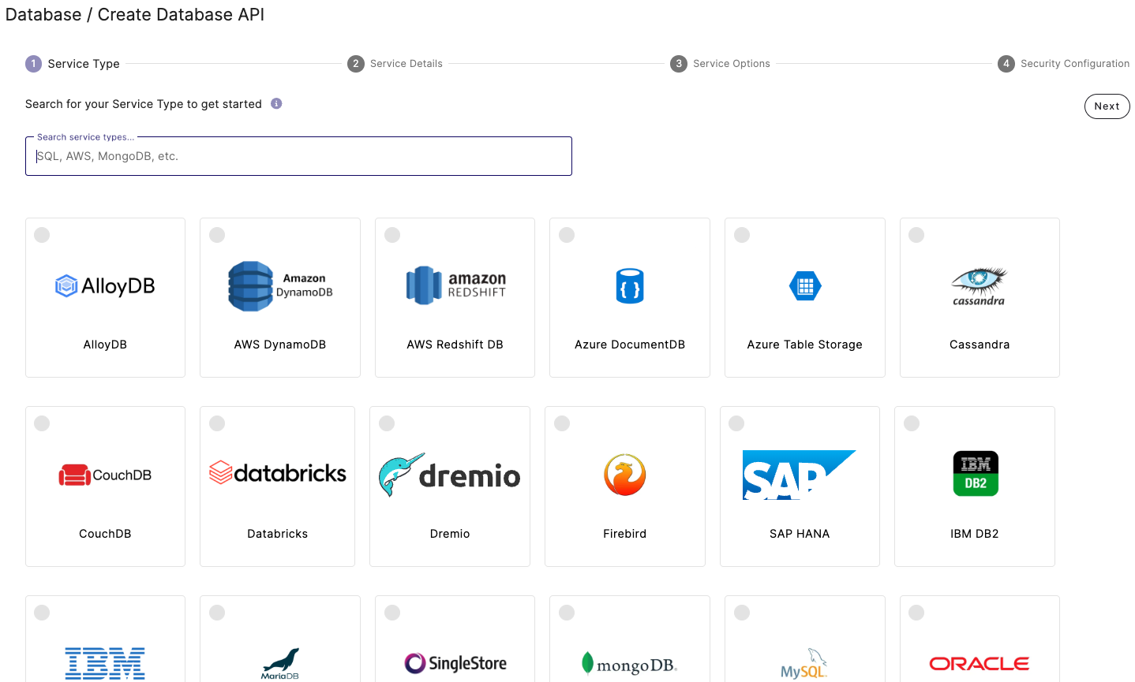Select the radio circle on the Firebird card
The height and width of the screenshot is (682, 1135).
pos(561,423)
